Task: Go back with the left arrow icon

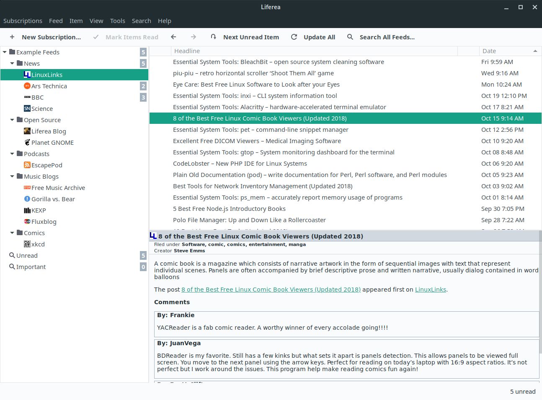Action: click(x=173, y=37)
